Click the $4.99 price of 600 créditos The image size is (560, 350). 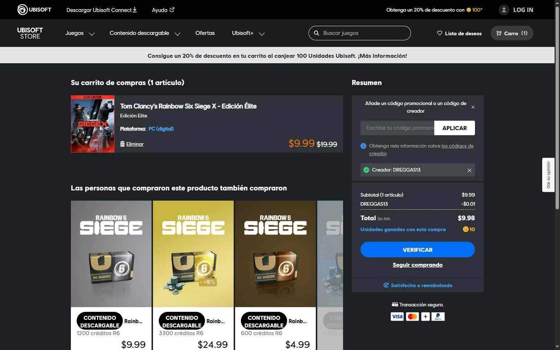pos(298,344)
